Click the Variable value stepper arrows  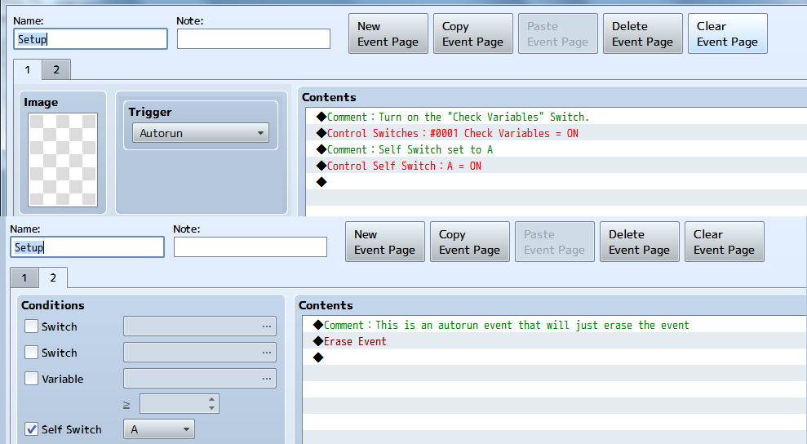click(x=212, y=404)
